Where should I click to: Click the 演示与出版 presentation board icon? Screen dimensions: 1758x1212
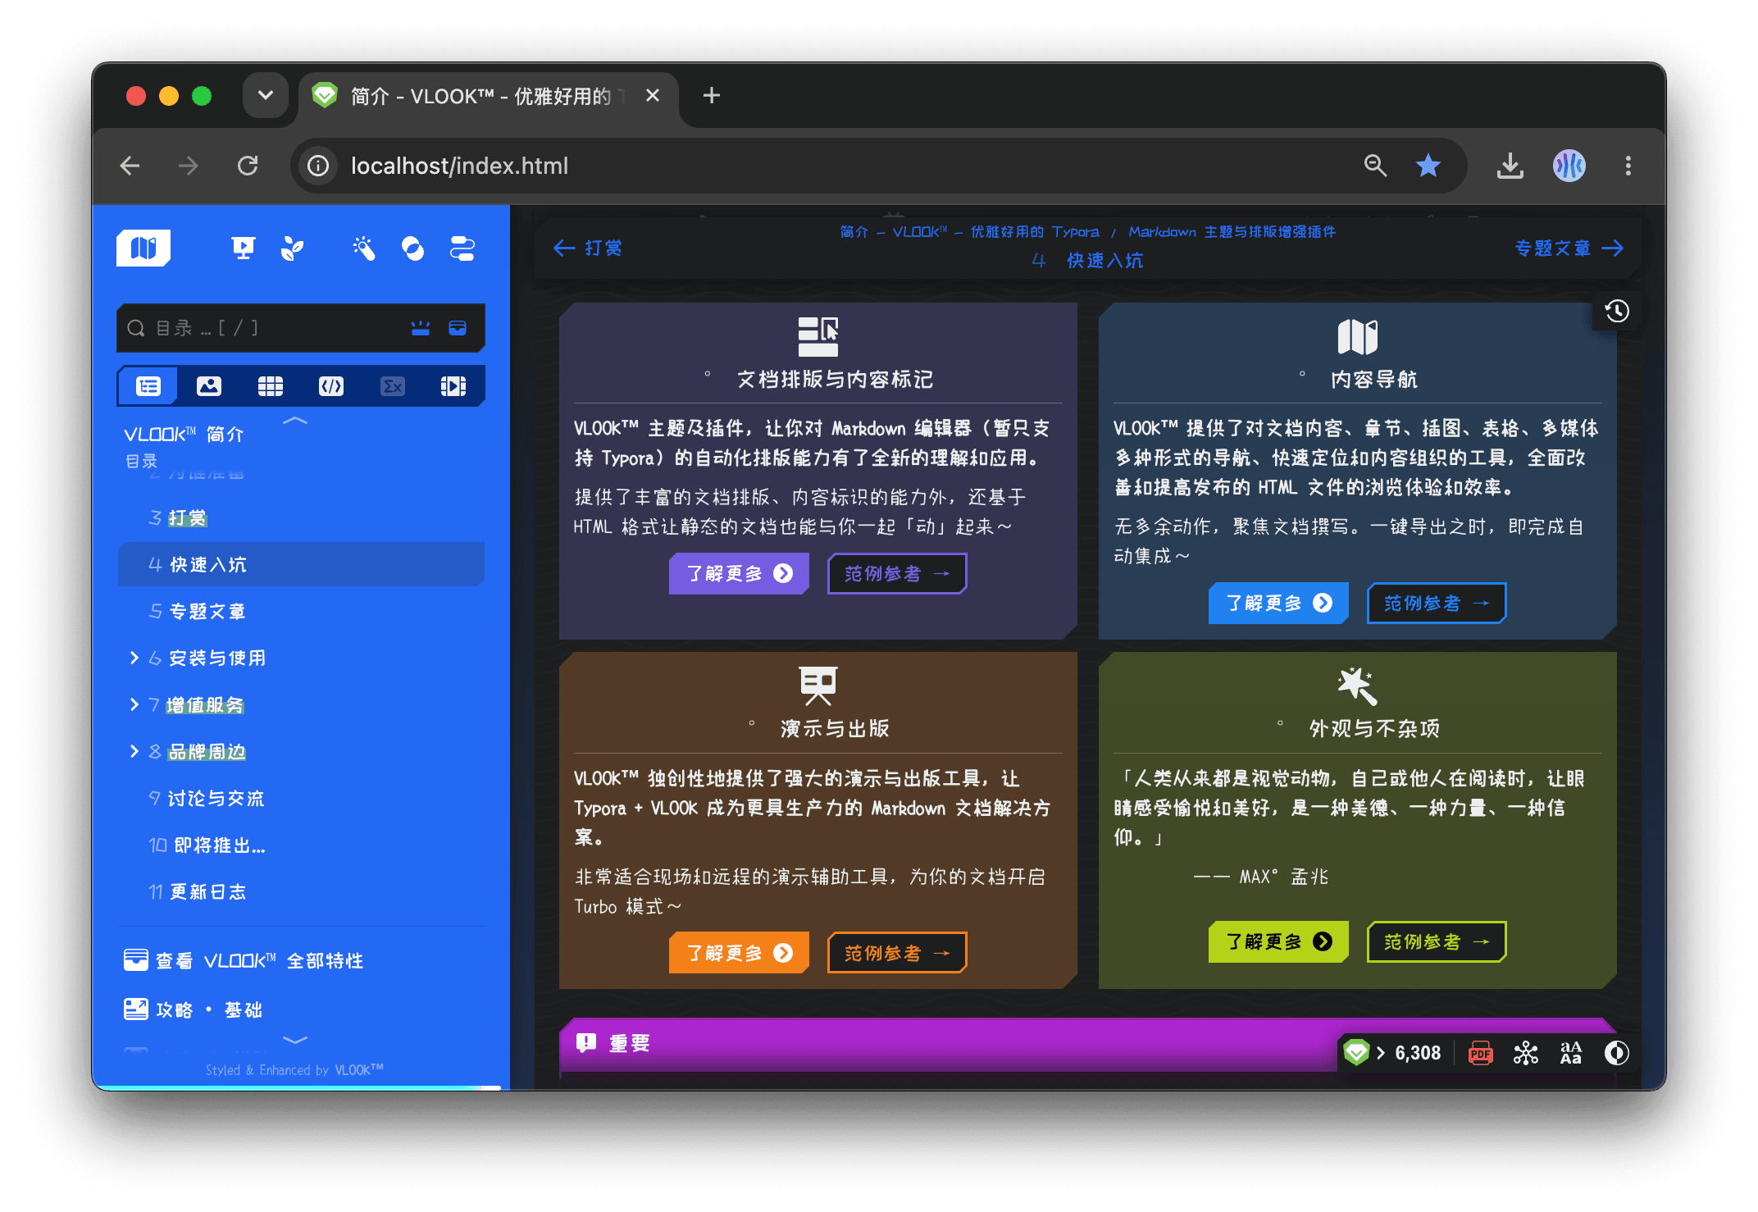818,686
